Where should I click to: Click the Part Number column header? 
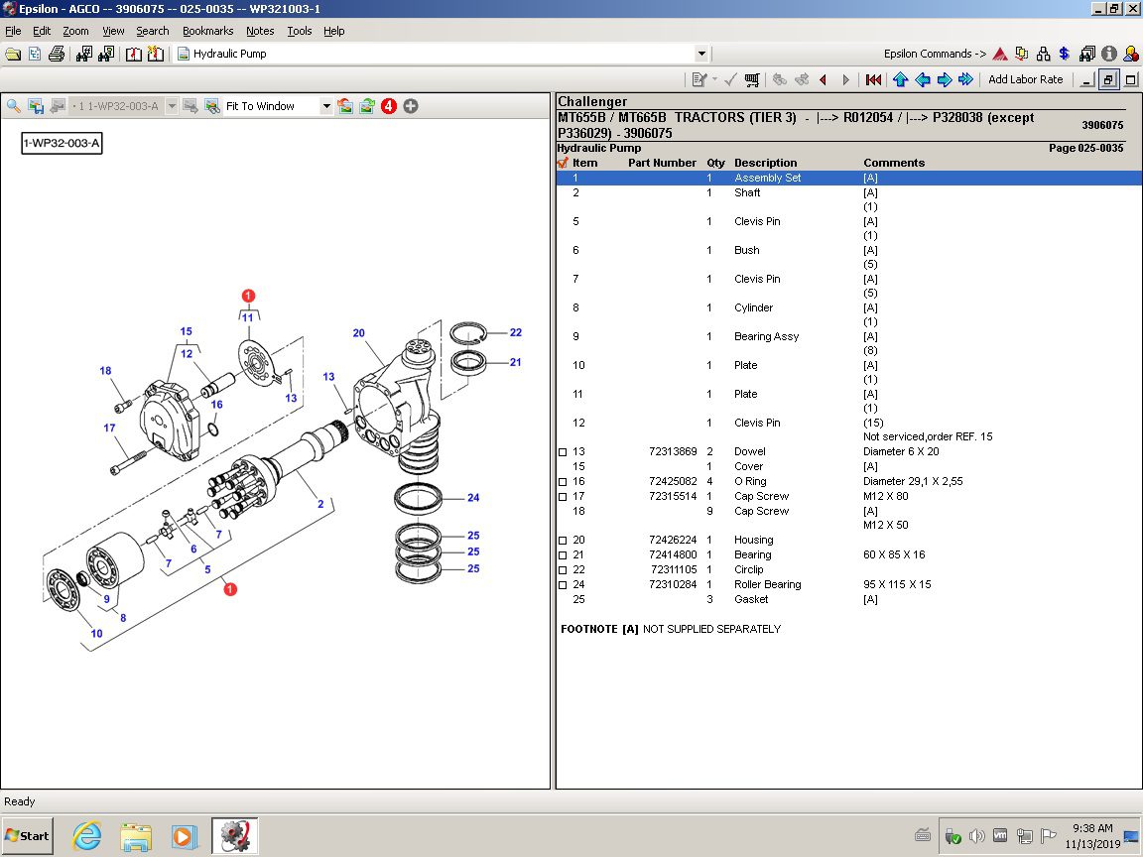tap(662, 163)
